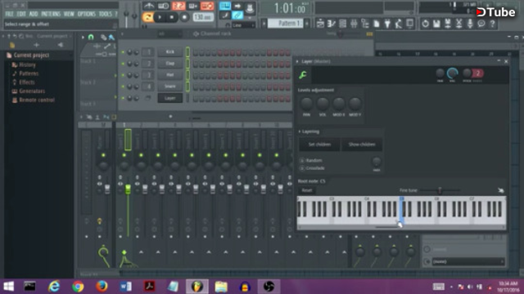Open Word from the Windows taskbar
Viewport: 524px width, 294px height.
tap(125, 287)
